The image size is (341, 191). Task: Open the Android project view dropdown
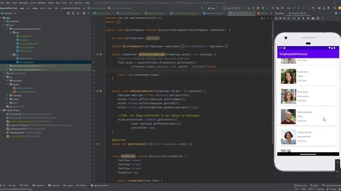9,13
